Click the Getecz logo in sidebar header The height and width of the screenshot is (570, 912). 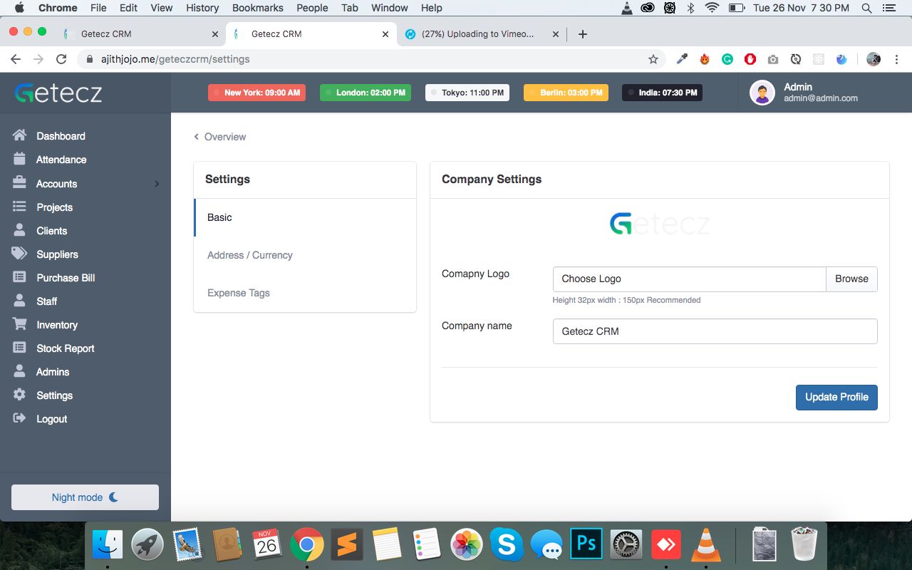click(x=58, y=93)
